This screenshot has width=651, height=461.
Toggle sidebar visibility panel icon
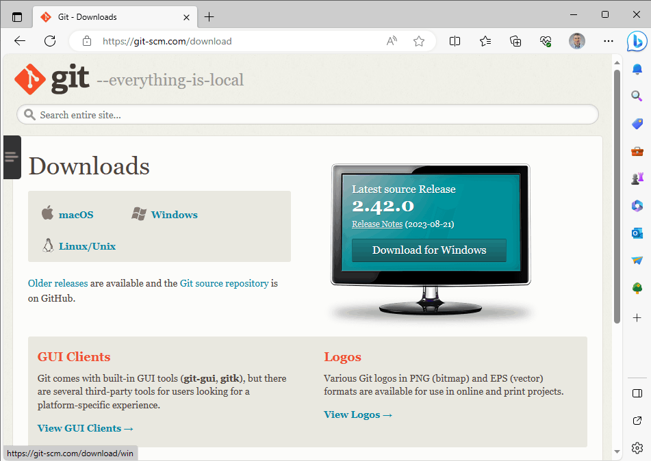(x=637, y=393)
